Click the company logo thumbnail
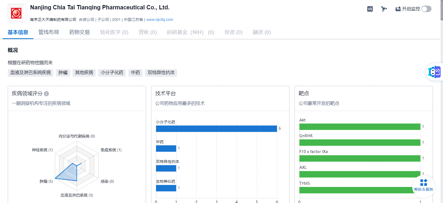Viewport: 443px width, 203px height. click(17, 13)
